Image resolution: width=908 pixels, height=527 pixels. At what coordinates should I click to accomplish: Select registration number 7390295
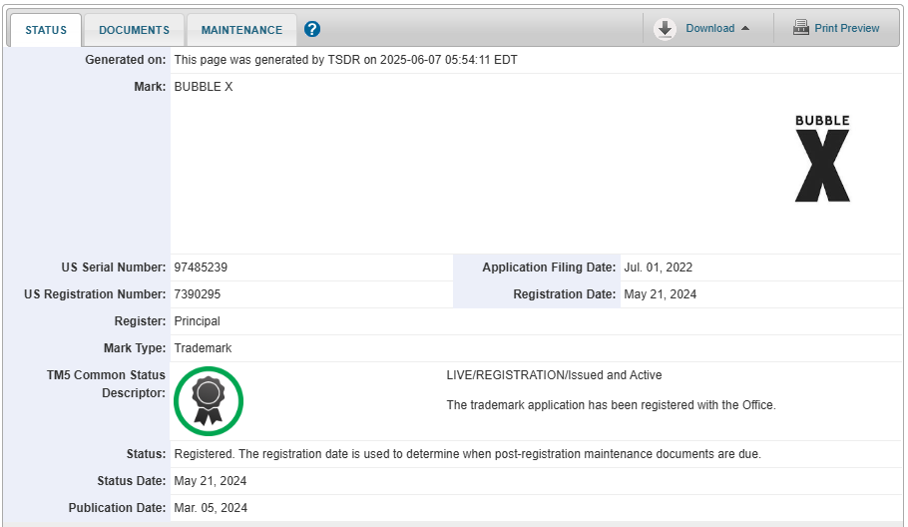[197, 294]
